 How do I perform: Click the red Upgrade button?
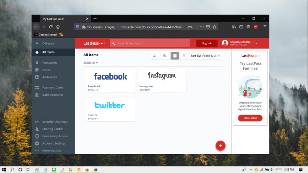pos(207,43)
